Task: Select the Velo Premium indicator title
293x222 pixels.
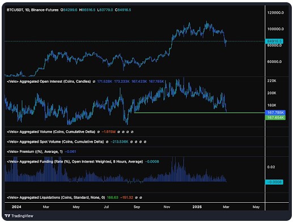Action: tap(35, 152)
